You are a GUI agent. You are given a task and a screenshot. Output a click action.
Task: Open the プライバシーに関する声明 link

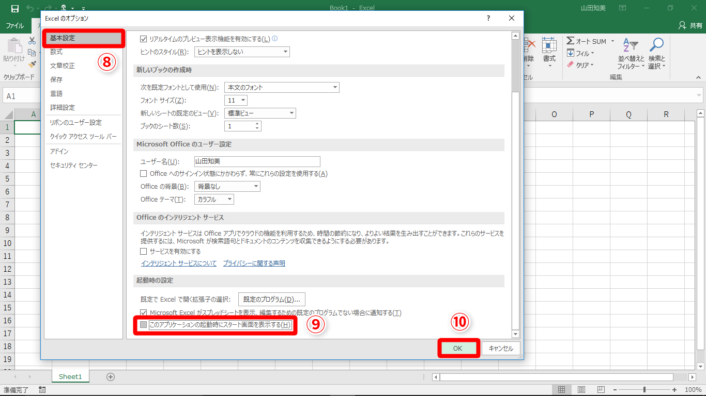pyautogui.click(x=254, y=263)
